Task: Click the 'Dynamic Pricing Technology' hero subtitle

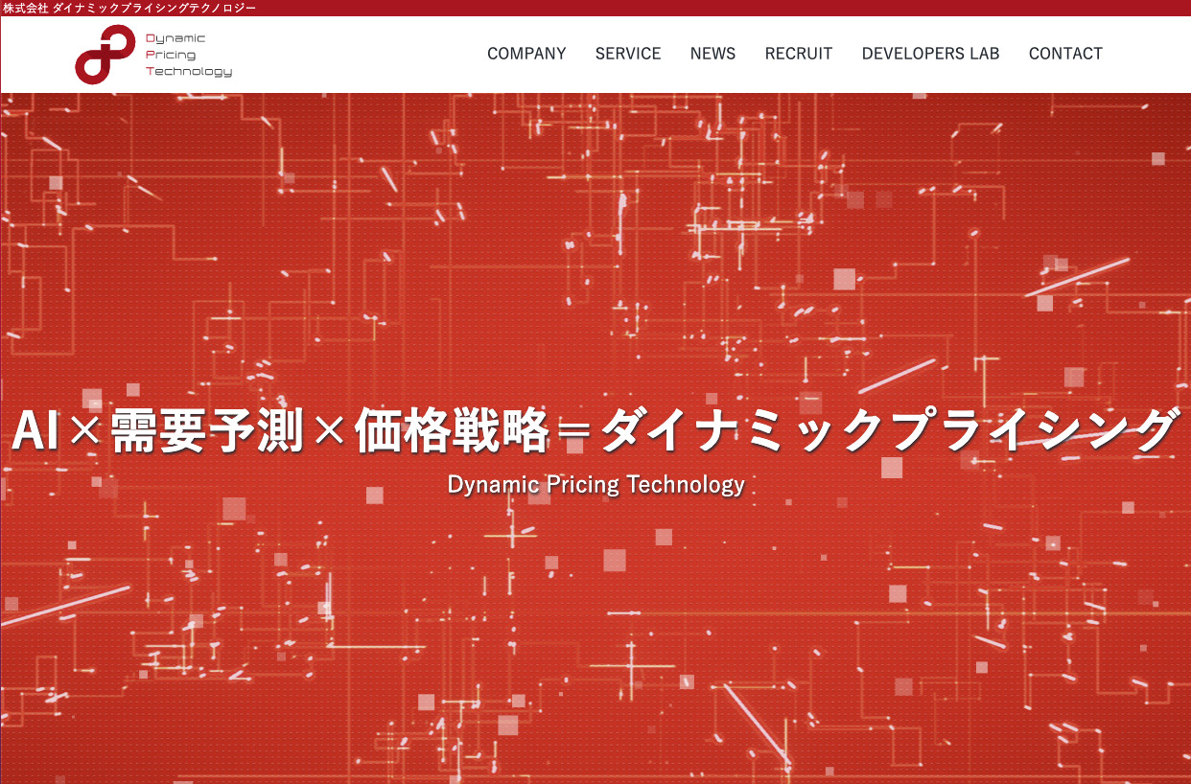Action: pyautogui.click(x=595, y=485)
